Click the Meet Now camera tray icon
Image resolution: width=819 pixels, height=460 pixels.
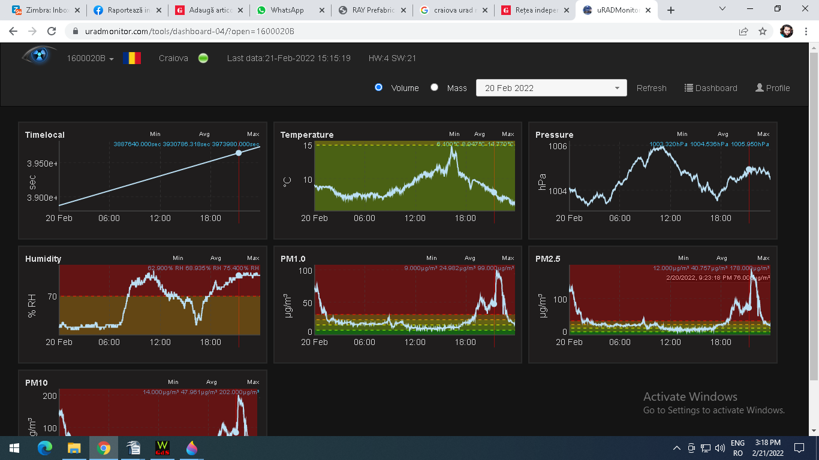691,448
